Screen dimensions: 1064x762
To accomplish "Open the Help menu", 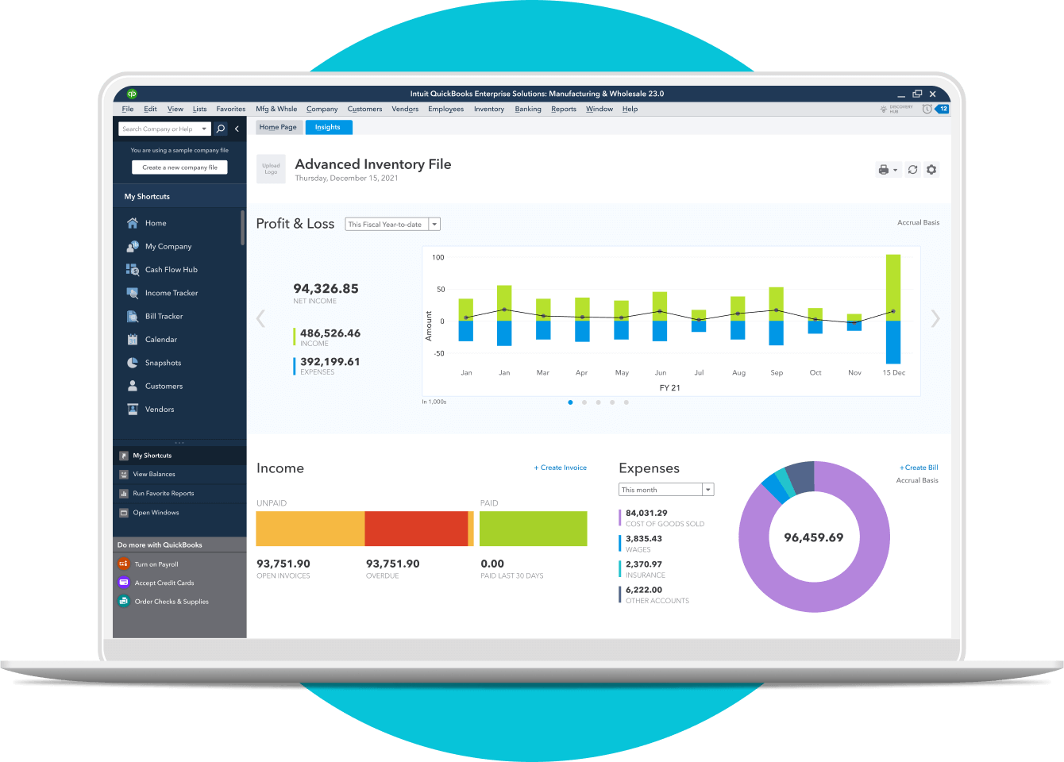I will (x=630, y=109).
